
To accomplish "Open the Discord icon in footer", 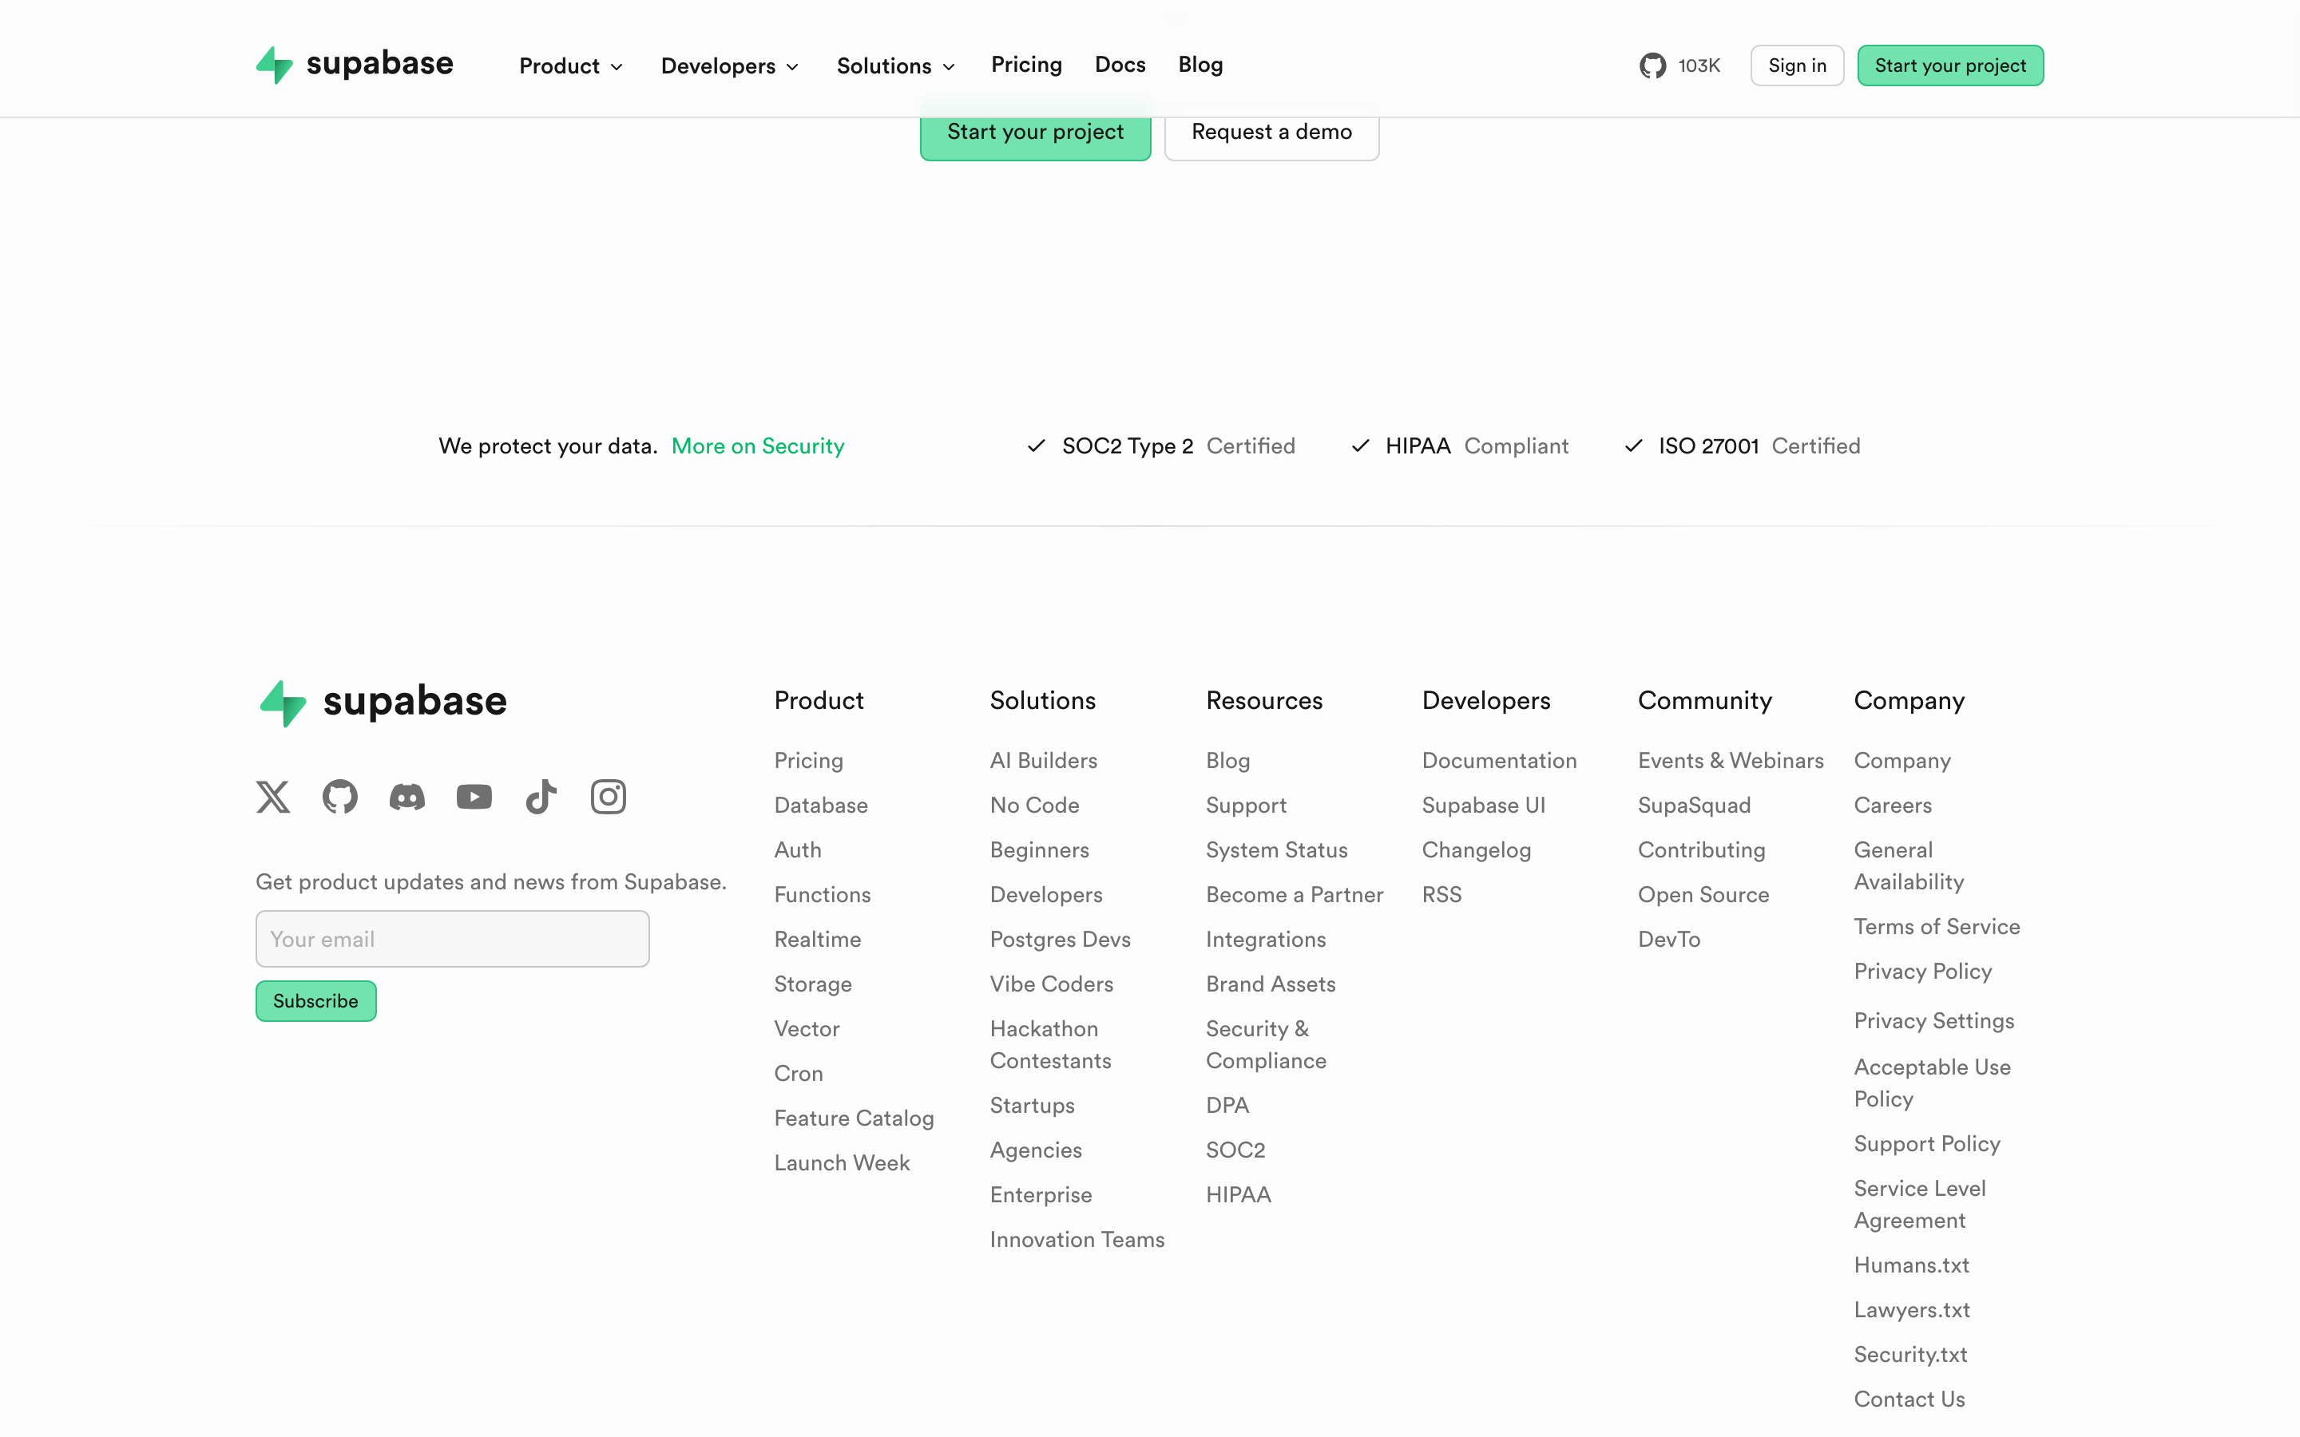I will click(x=406, y=797).
